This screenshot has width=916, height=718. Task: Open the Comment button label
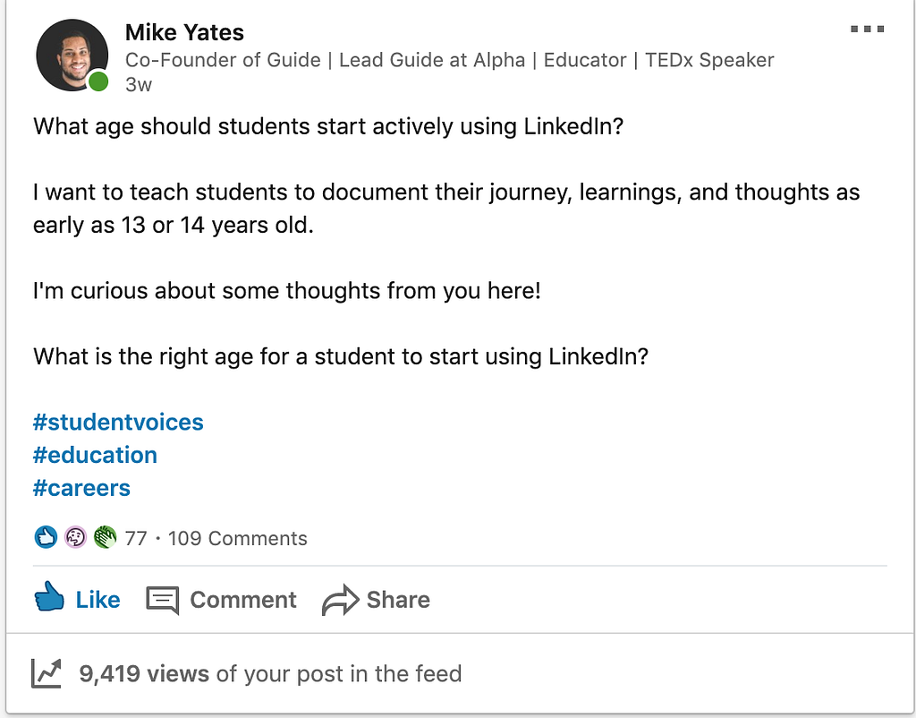coord(243,599)
